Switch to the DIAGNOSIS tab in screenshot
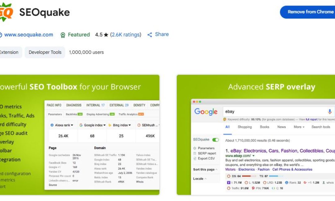The image size is (335, 201). (x=74, y=105)
